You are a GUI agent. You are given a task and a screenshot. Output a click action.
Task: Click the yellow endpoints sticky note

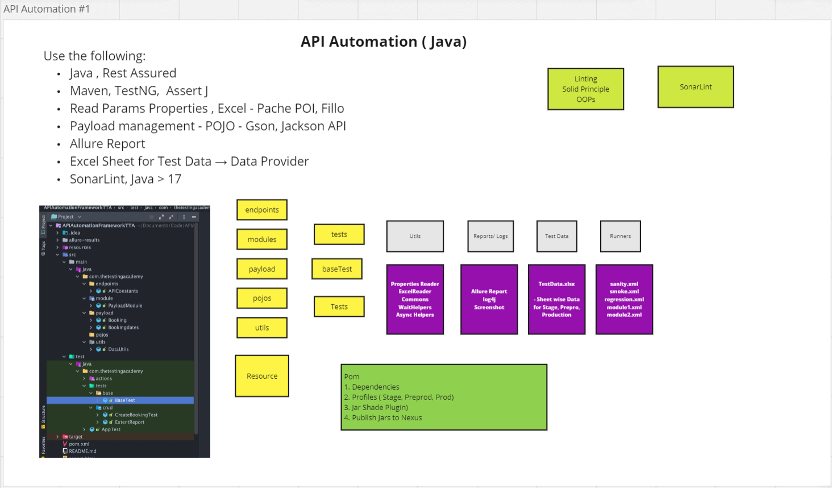(x=262, y=210)
